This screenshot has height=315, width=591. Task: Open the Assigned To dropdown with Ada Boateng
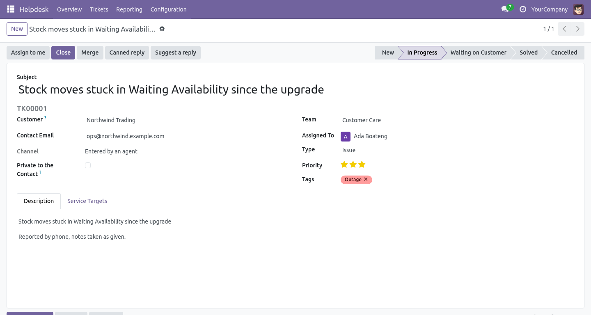[x=463, y=136]
